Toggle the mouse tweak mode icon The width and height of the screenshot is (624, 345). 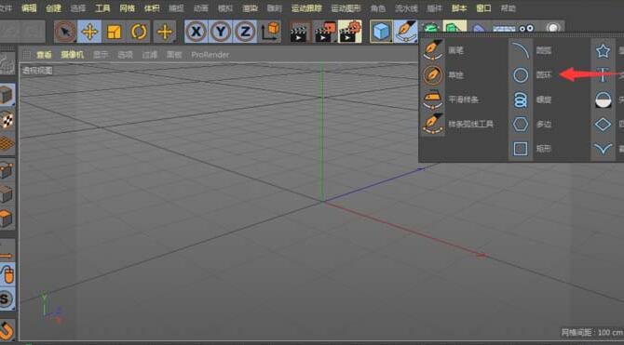(7, 273)
